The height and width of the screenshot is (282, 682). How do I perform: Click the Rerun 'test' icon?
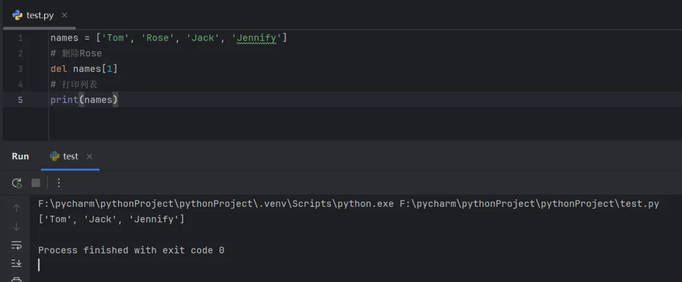pyautogui.click(x=17, y=183)
